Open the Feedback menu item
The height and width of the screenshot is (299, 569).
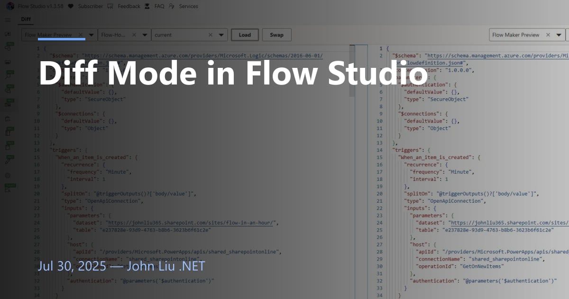click(x=129, y=7)
